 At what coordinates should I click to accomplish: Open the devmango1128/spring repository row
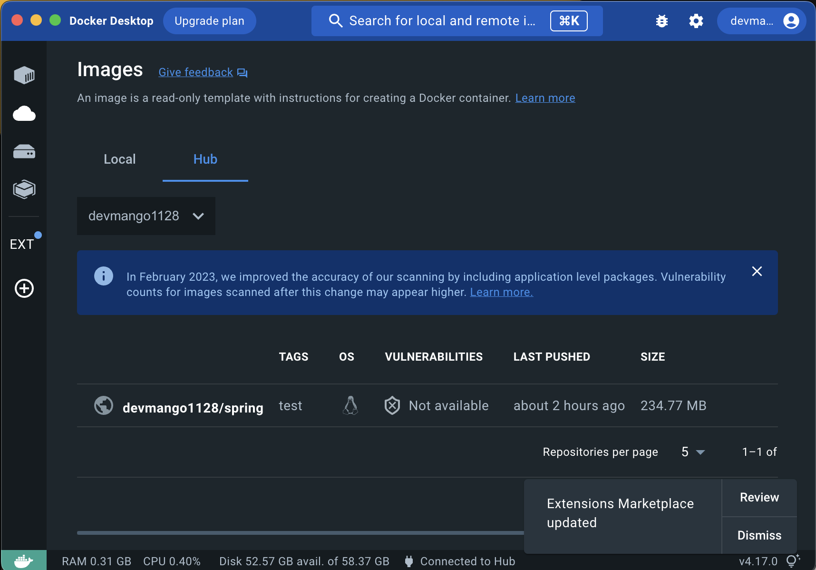(x=427, y=405)
